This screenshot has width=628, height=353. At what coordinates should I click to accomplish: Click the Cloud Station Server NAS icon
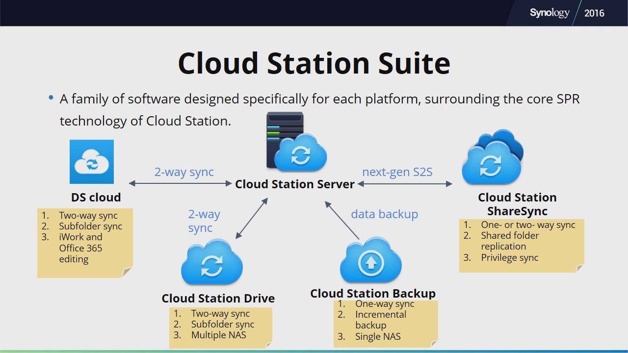[296, 142]
